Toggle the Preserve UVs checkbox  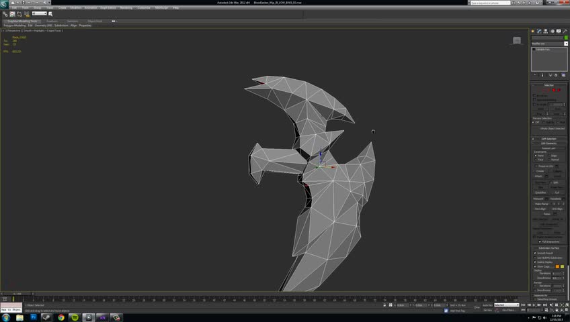tap(536, 166)
